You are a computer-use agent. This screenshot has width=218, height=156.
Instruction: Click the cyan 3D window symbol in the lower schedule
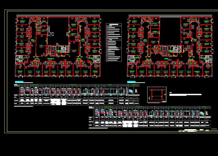(202, 113)
